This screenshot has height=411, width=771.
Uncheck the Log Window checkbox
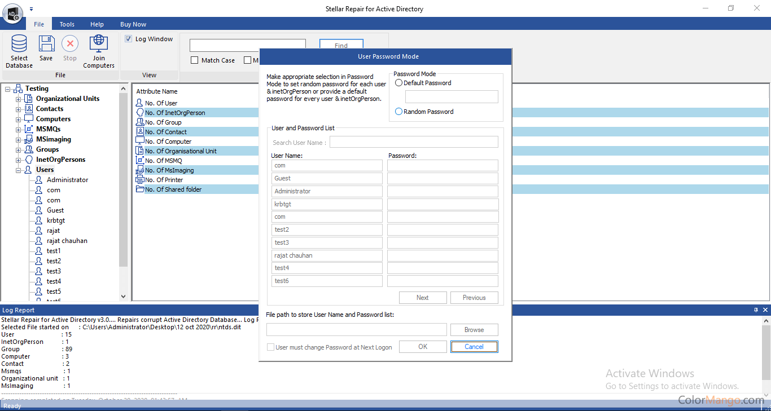(129, 39)
